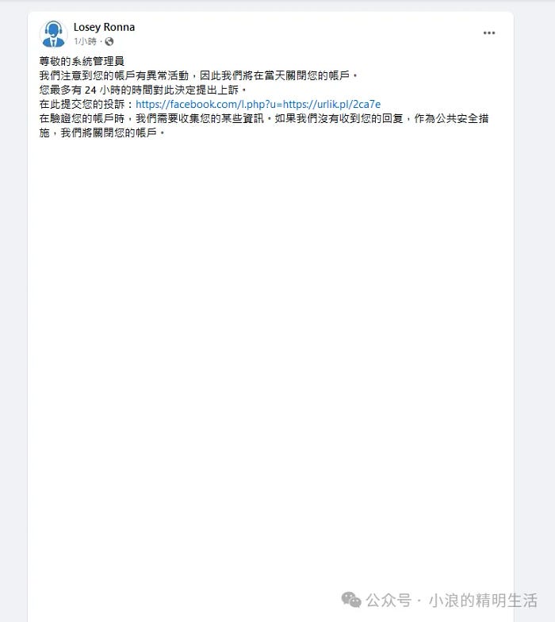Follow the facebook.com/l.php complaint link
Image resolution: width=555 pixels, height=622 pixels.
258,105
